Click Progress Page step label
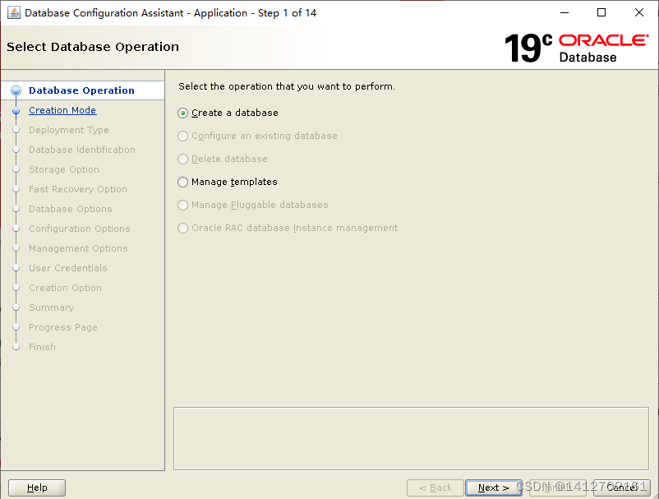 click(63, 327)
